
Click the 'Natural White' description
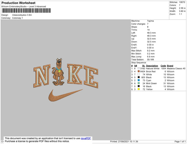[153, 69]
